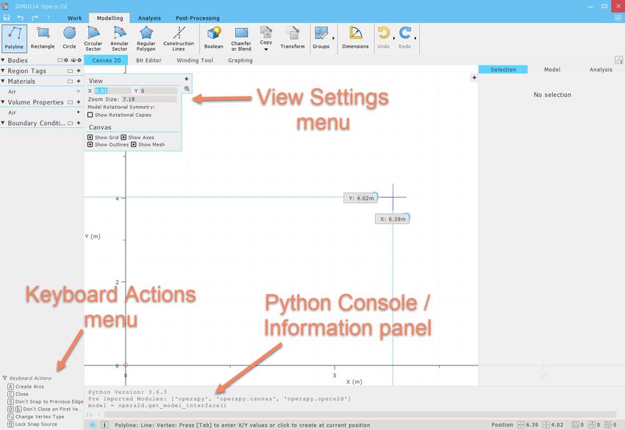625x430 pixels.
Task: Click the quick-access undo arrow
Action: 21,18
